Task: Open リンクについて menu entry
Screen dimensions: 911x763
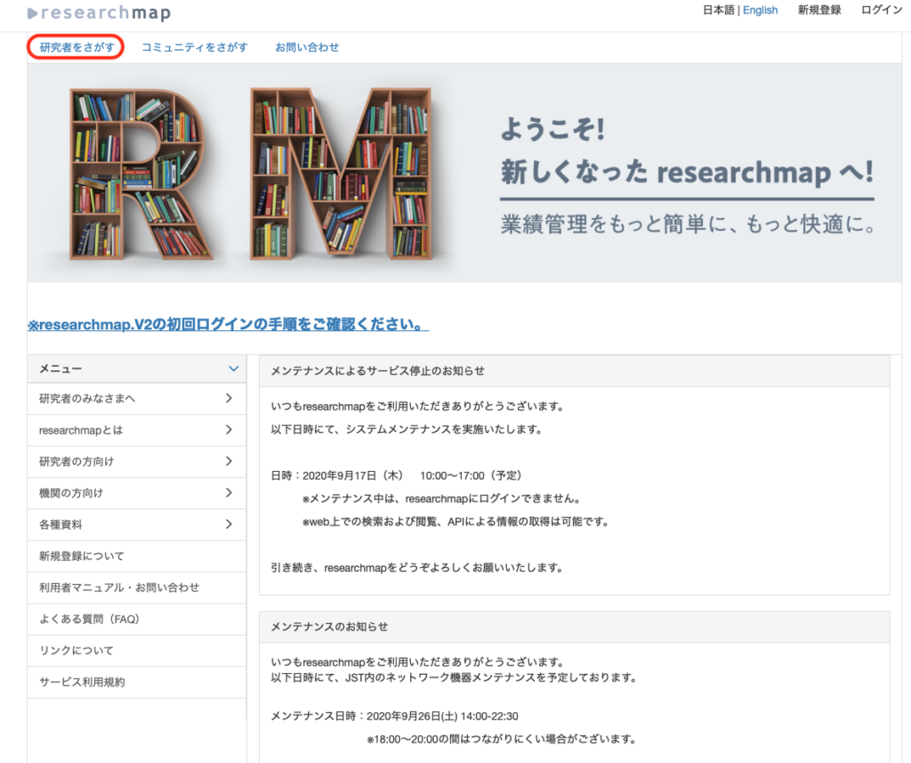Action: click(136, 650)
